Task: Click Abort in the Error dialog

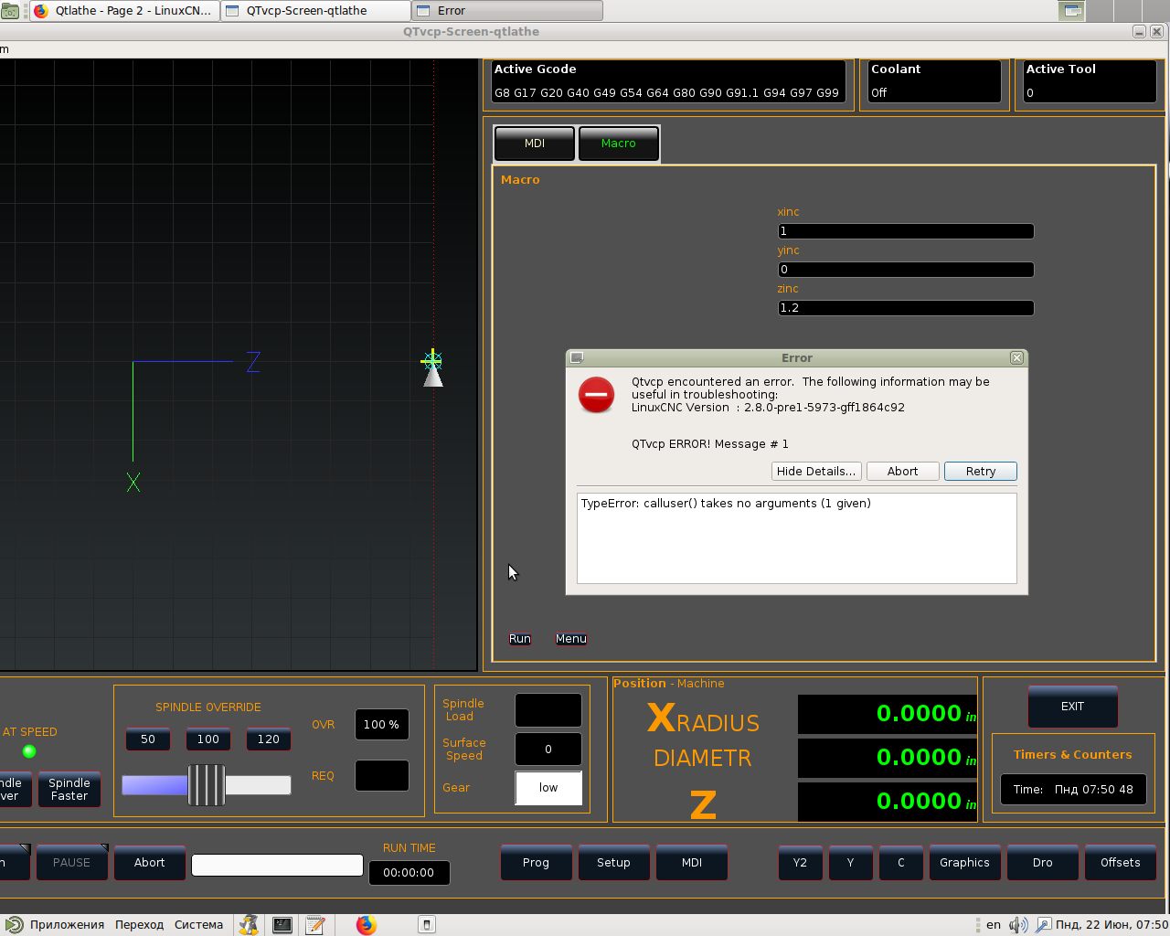Action: [902, 472]
